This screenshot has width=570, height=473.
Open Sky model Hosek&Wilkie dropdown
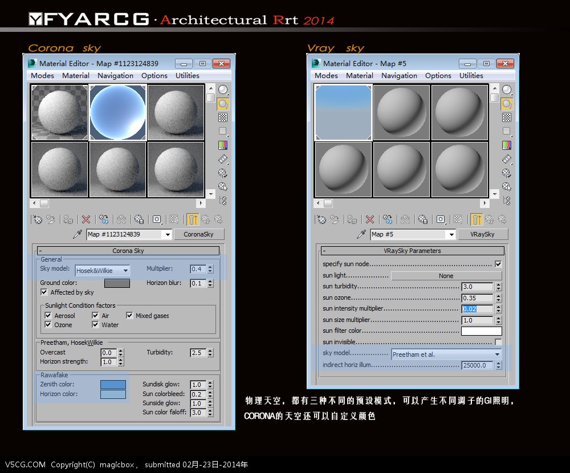pyautogui.click(x=102, y=270)
